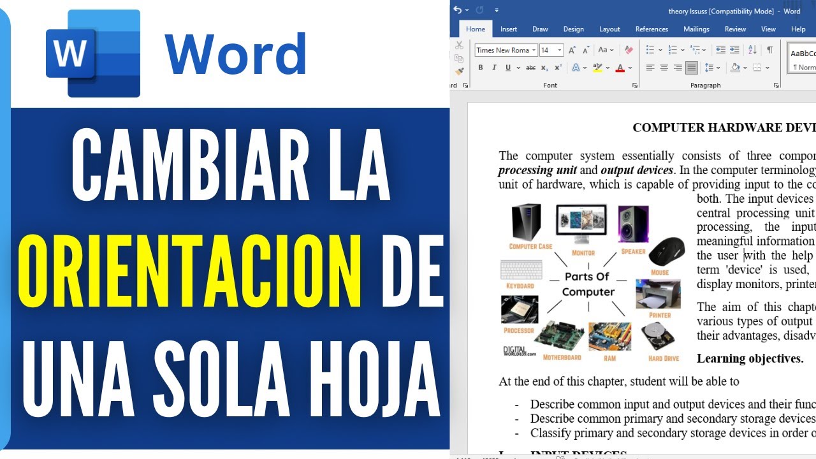The image size is (816, 459).
Task: Open the font color dropdown arrow
Action: point(630,68)
